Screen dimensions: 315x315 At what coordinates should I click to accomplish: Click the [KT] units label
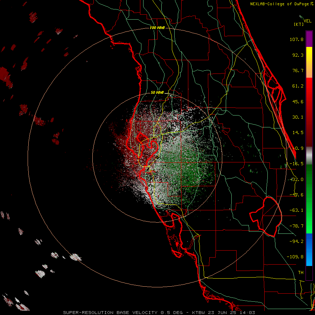coord(299,24)
